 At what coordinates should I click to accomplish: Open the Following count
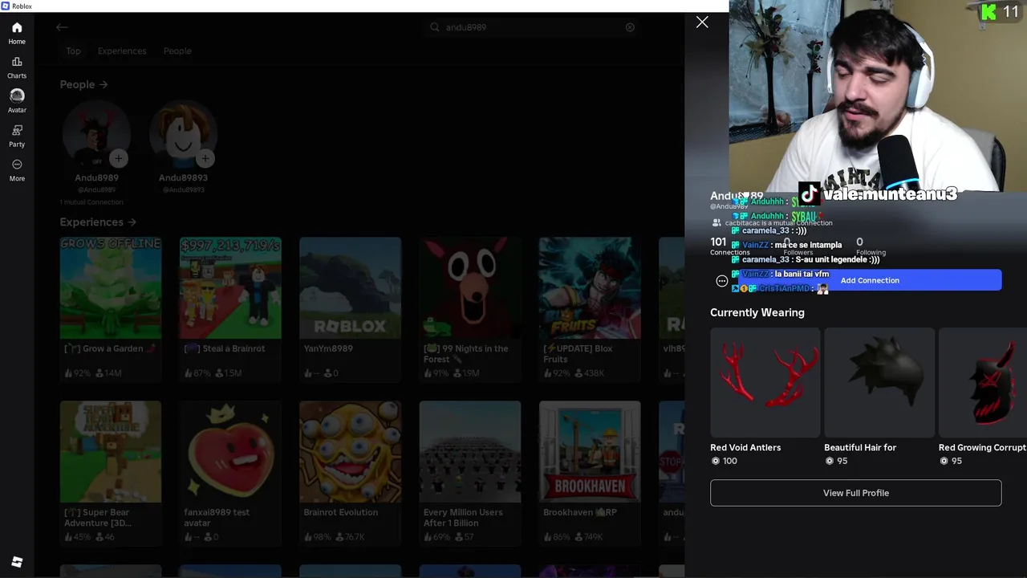coord(870,246)
